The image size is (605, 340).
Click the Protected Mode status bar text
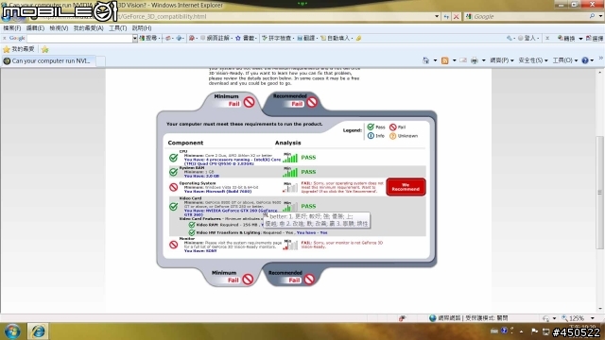[486, 318]
